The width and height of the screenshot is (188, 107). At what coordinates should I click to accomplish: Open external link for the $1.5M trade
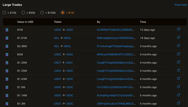tap(179, 87)
